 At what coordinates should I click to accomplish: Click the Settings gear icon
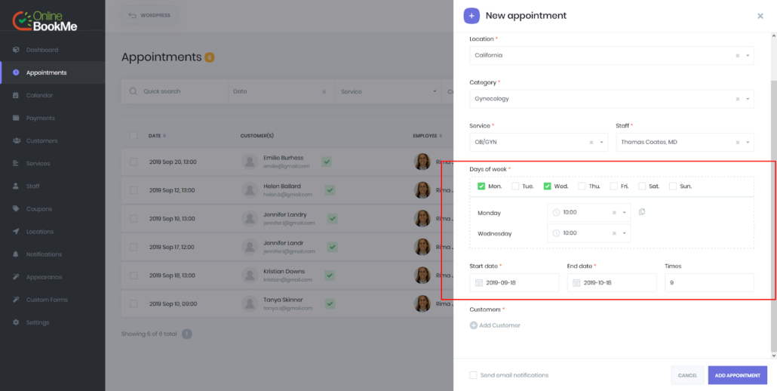pyautogui.click(x=16, y=322)
